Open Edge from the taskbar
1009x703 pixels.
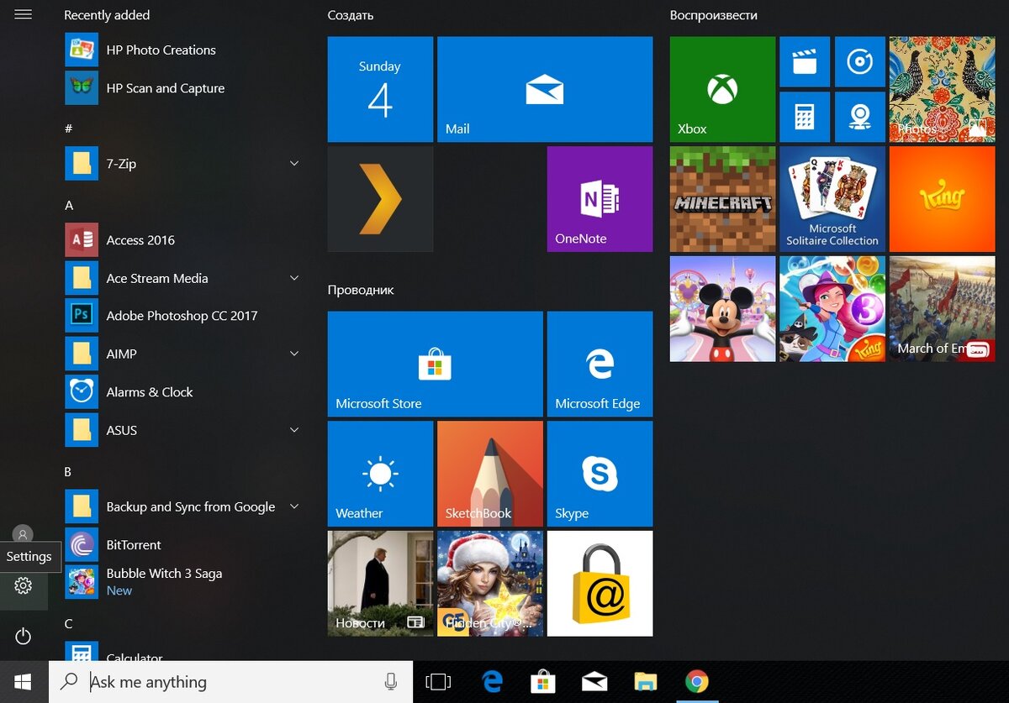(492, 682)
